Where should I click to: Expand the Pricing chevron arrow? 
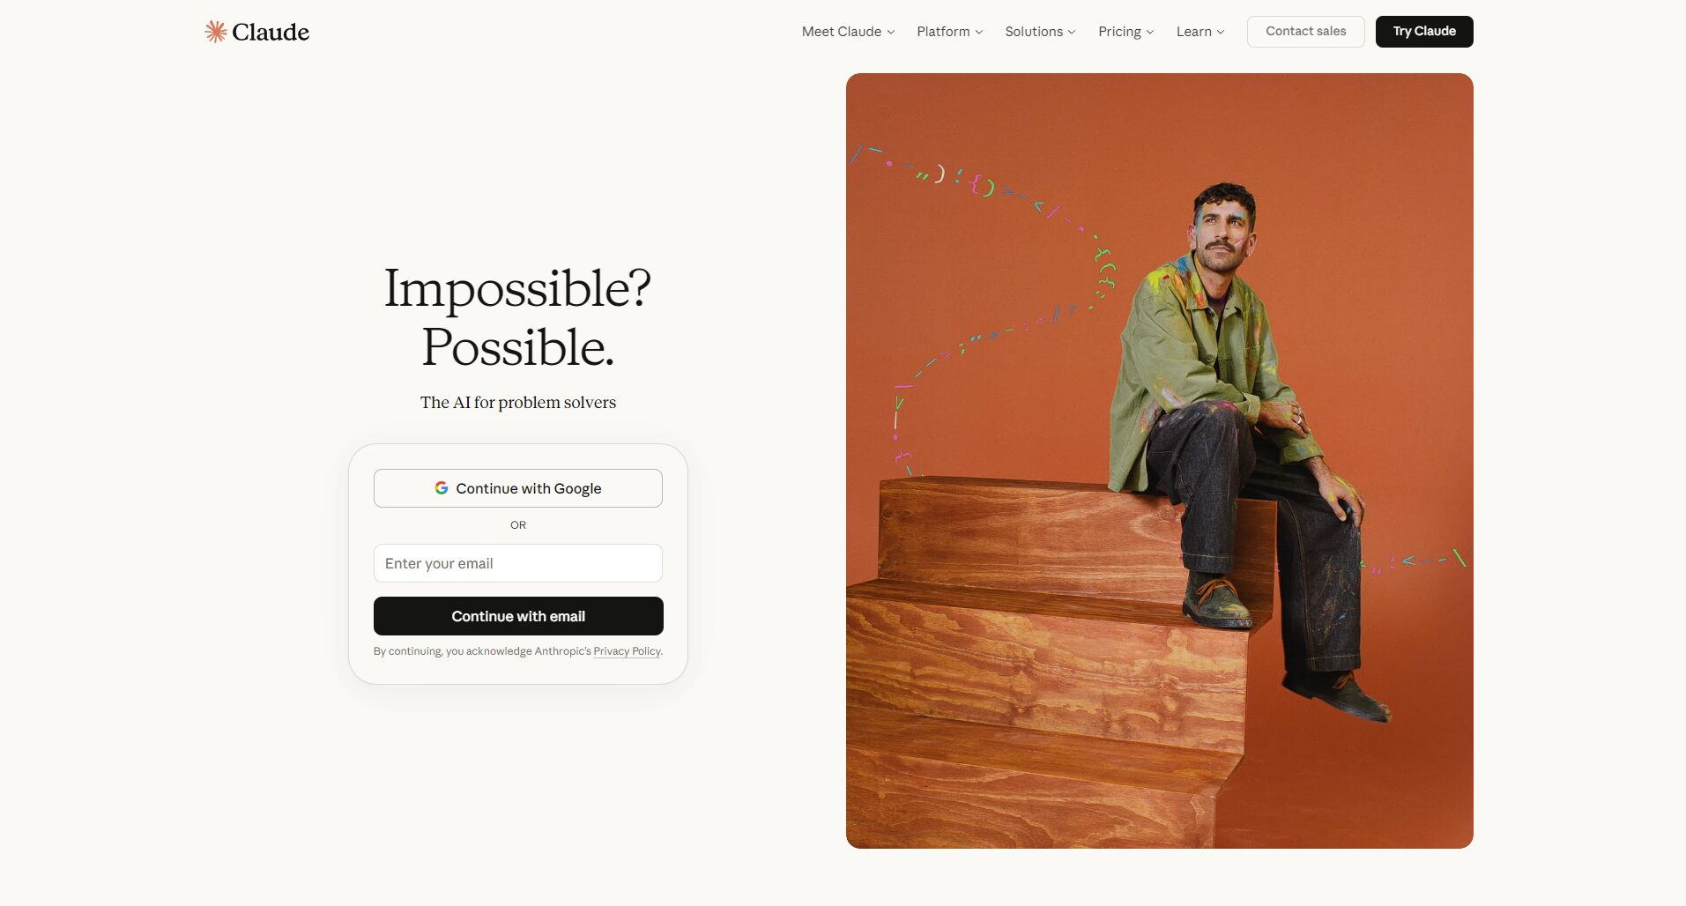point(1150,32)
